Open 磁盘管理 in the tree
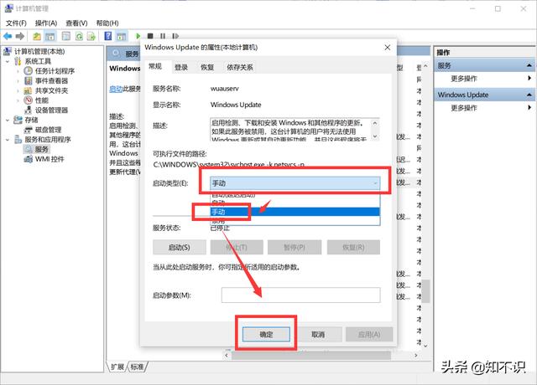537x385 pixels. point(49,130)
